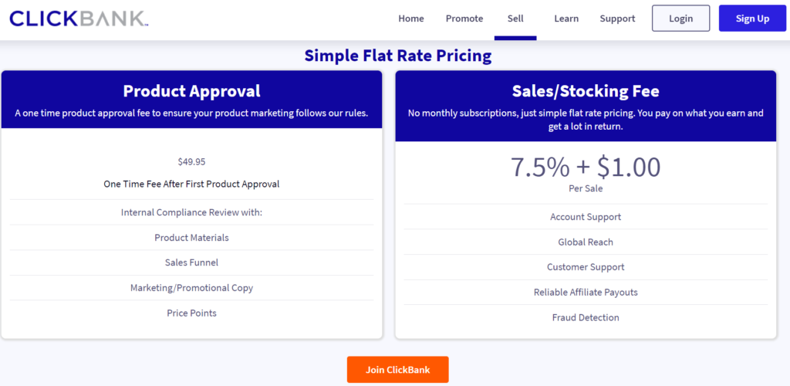The width and height of the screenshot is (790, 386).
Task: Click the Simple Flat Rate Pricing heading
Action: [x=397, y=56]
